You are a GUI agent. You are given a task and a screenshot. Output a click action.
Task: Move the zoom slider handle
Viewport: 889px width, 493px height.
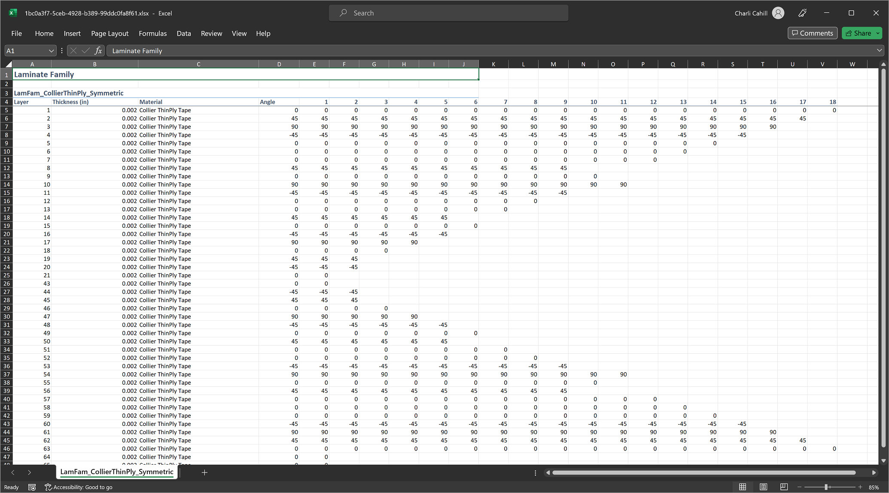[826, 487]
